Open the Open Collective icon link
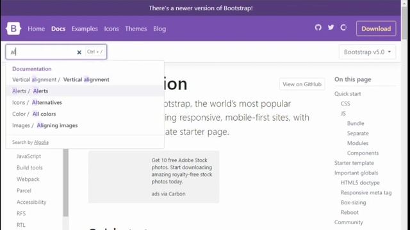This screenshot has height=230, width=410. point(343,27)
